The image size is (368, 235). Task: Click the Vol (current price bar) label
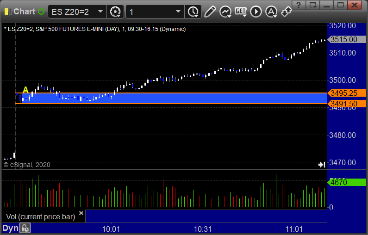pos(40,216)
